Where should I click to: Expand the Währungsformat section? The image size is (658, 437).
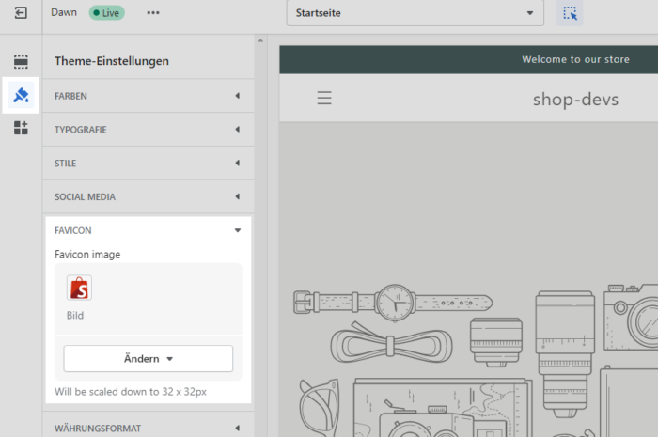pos(149,429)
